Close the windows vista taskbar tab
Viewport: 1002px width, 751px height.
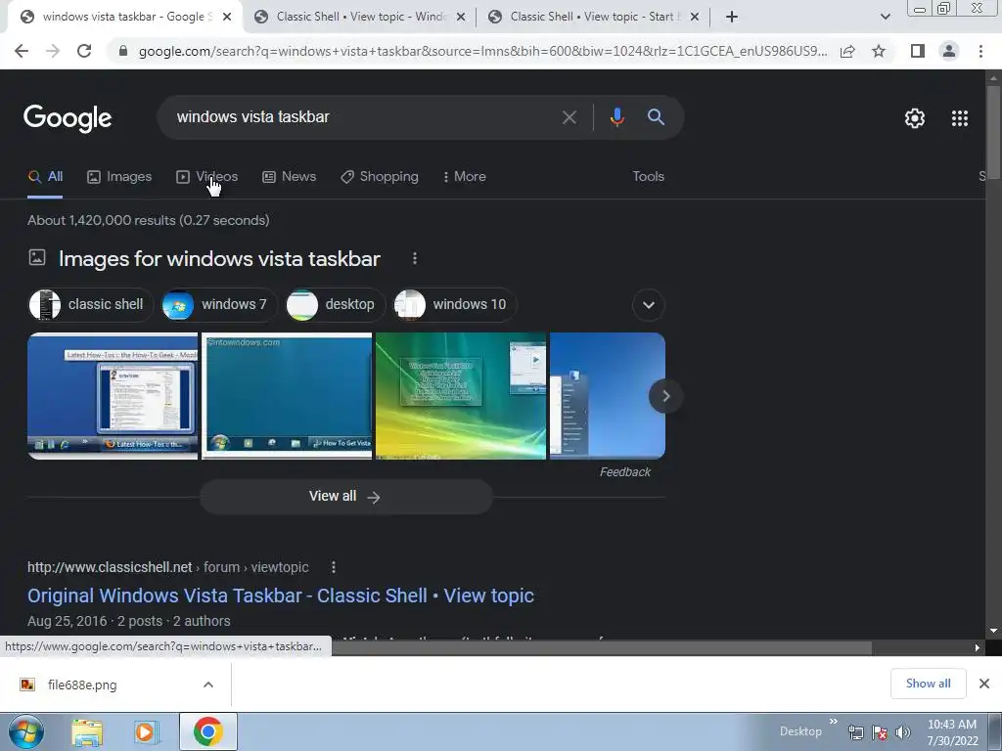(227, 17)
